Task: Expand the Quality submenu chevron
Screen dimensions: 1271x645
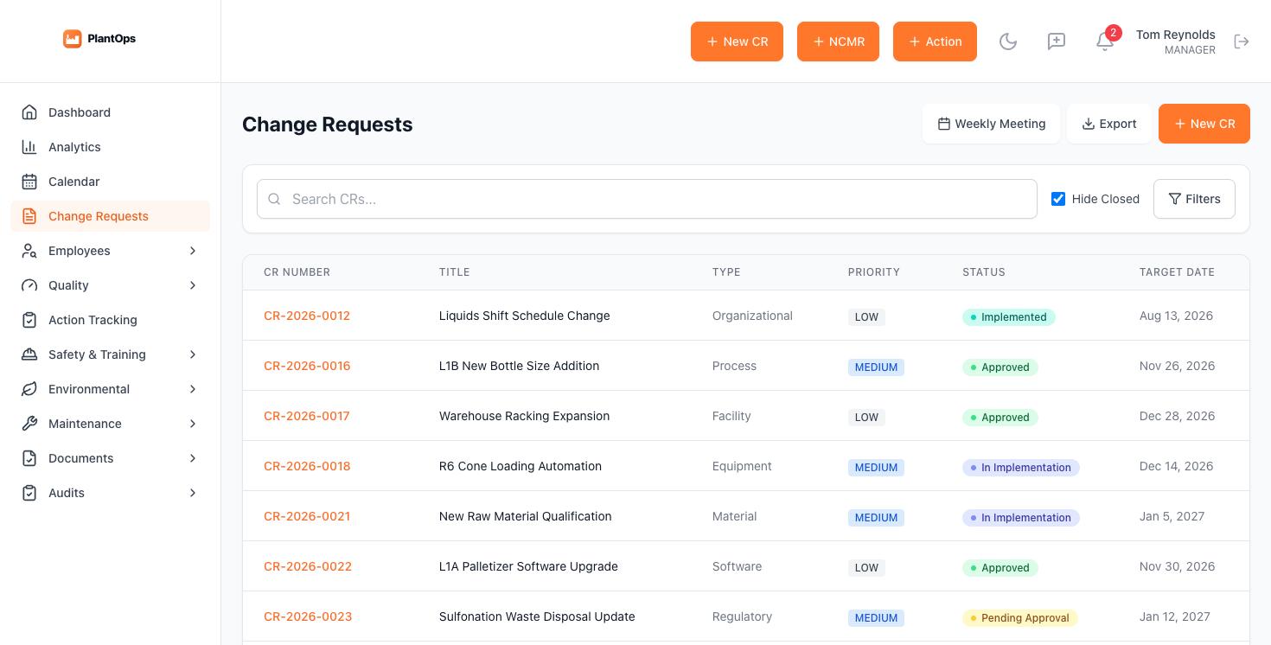Action: coord(193,285)
